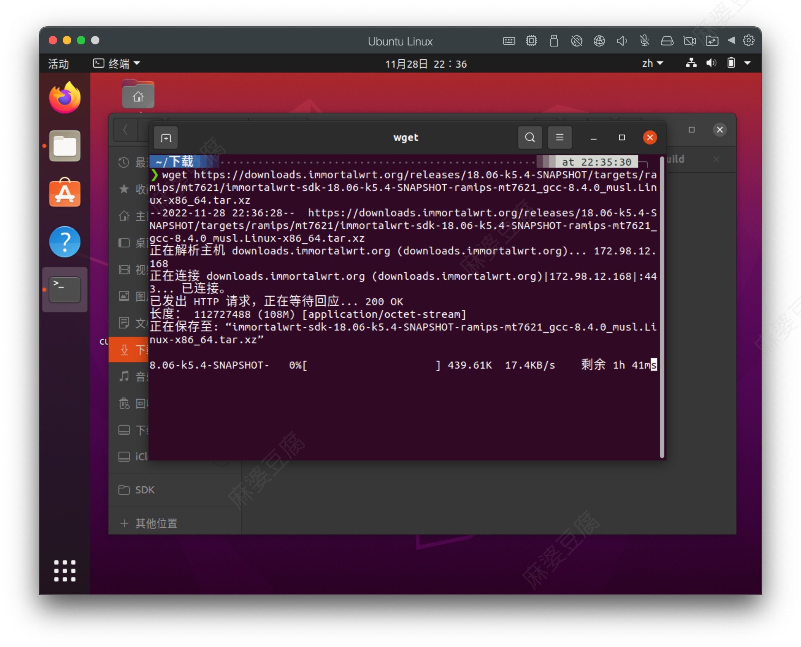Click the network status icon in the top bar

point(691,63)
